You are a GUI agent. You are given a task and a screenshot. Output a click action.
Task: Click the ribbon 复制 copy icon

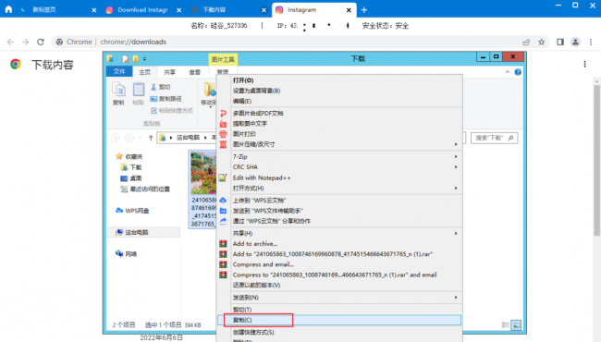pyautogui.click(x=118, y=93)
